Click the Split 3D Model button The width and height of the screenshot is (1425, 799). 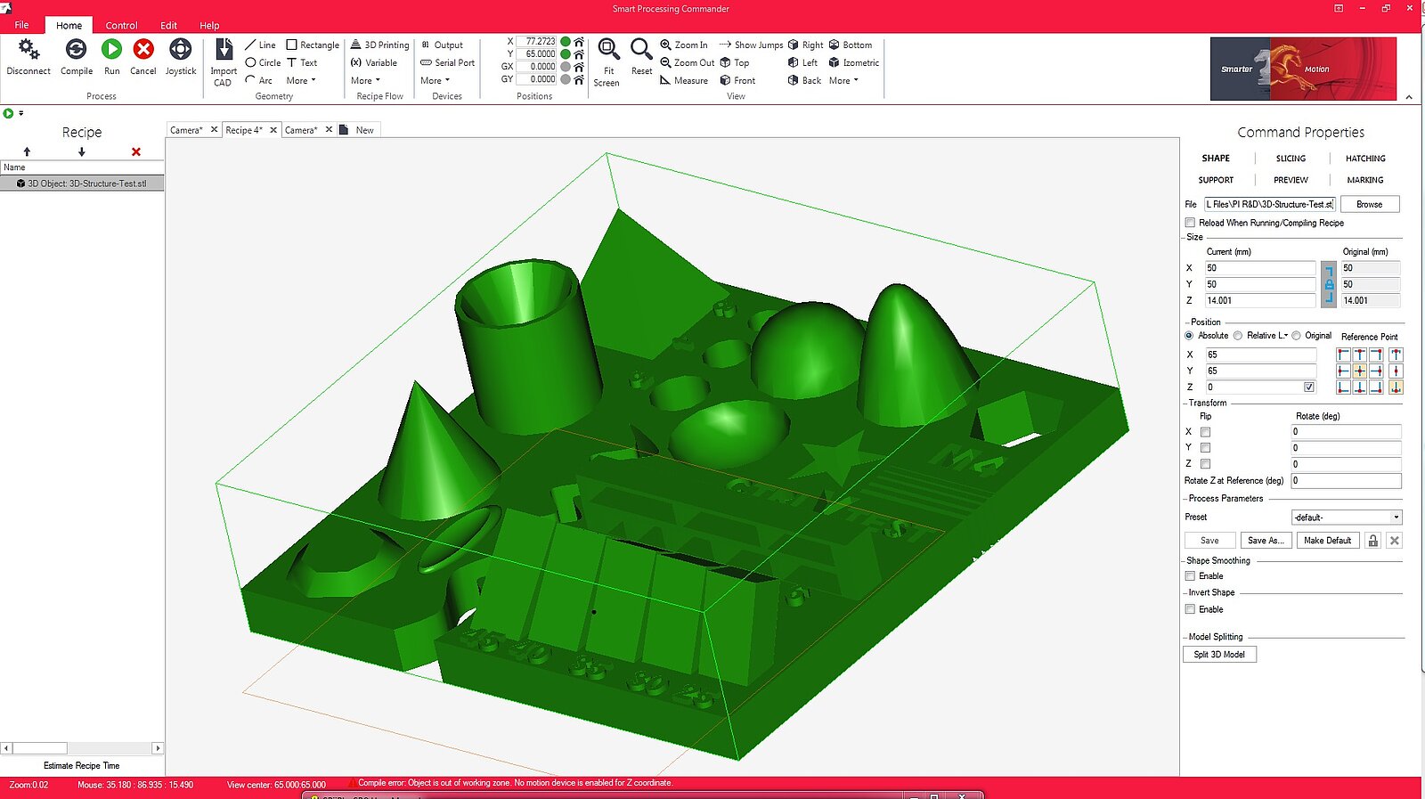click(1219, 654)
